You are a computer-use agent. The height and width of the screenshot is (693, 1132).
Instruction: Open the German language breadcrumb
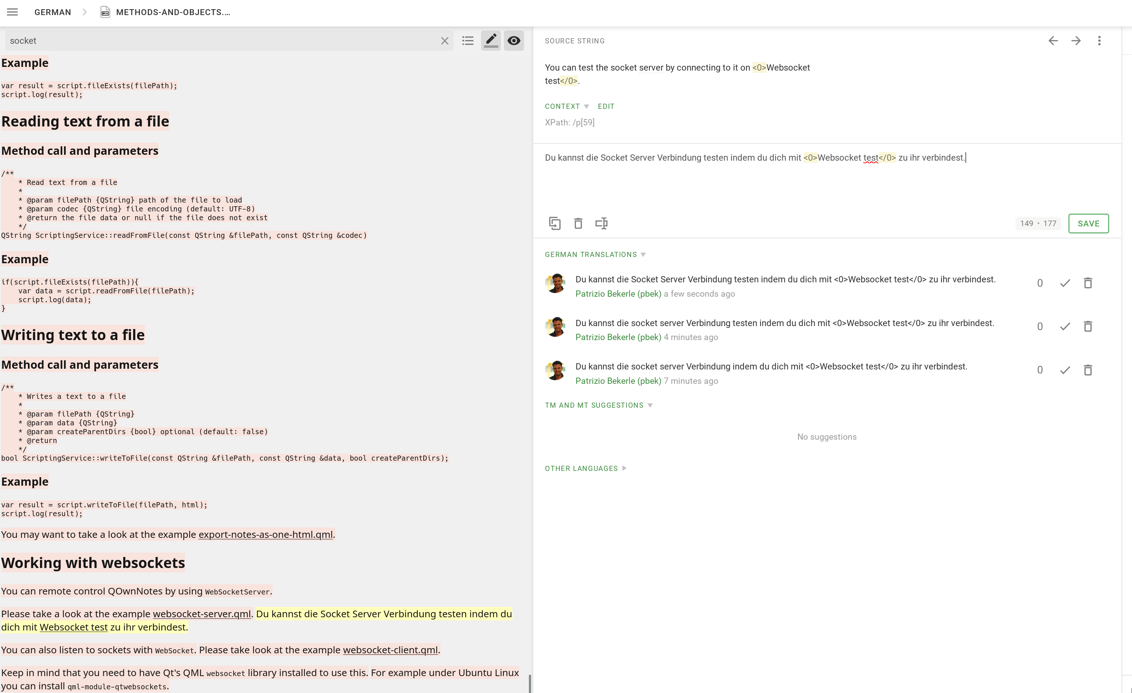pyautogui.click(x=53, y=12)
